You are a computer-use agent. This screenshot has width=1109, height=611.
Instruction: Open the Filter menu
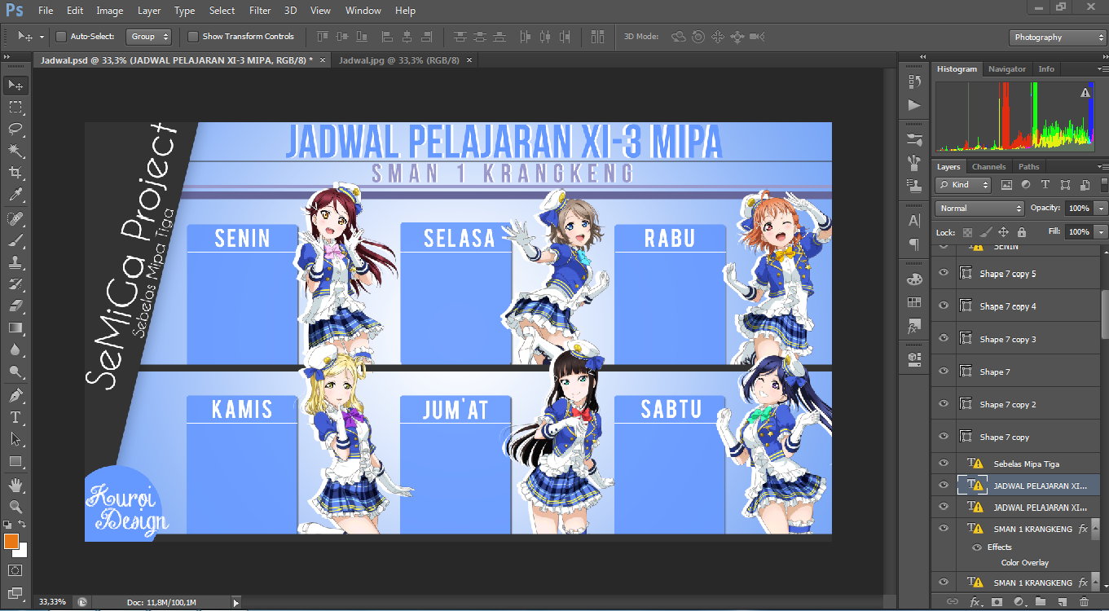tap(260, 11)
